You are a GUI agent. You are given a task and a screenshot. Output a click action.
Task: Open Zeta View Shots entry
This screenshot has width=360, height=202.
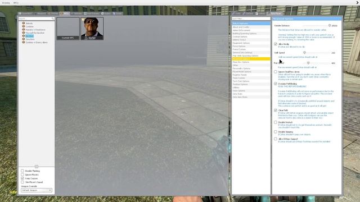pyautogui.click(x=251, y=97)
